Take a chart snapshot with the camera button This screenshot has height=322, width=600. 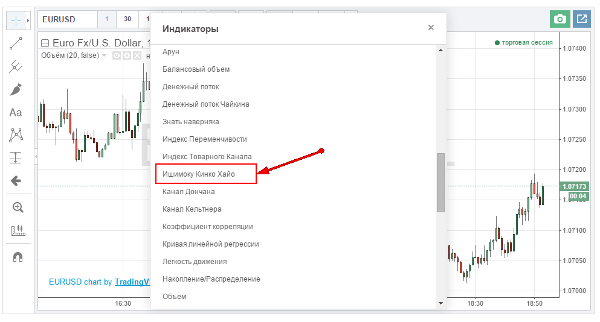(x=560, y=19)
